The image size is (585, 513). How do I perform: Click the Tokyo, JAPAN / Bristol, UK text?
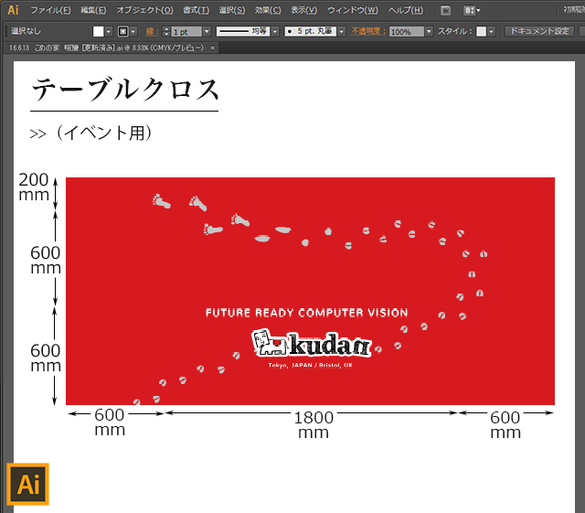point(310,365)
